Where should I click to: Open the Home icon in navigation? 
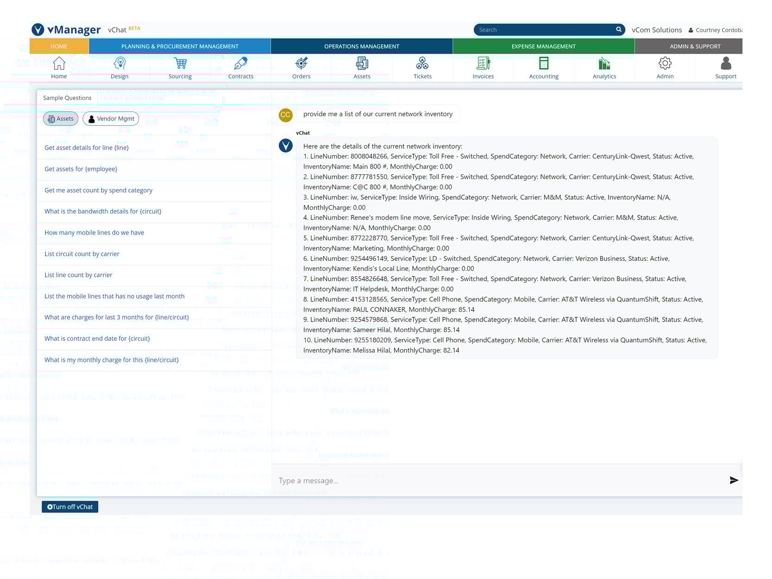pyautogui.click(x=58, y=67)
